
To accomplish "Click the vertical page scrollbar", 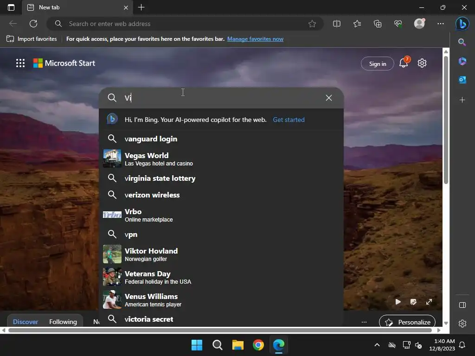I will point(446,120).
